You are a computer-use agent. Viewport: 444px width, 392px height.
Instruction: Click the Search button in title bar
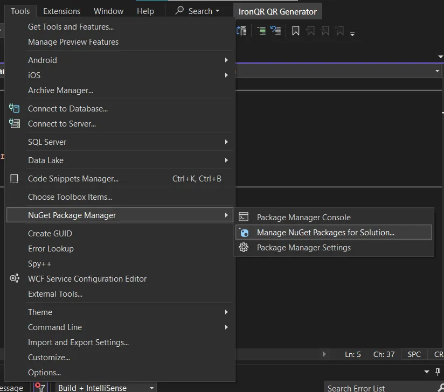198,11
